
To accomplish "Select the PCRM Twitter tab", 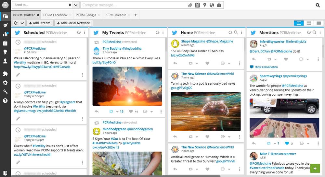I will (x=24, y=15).
